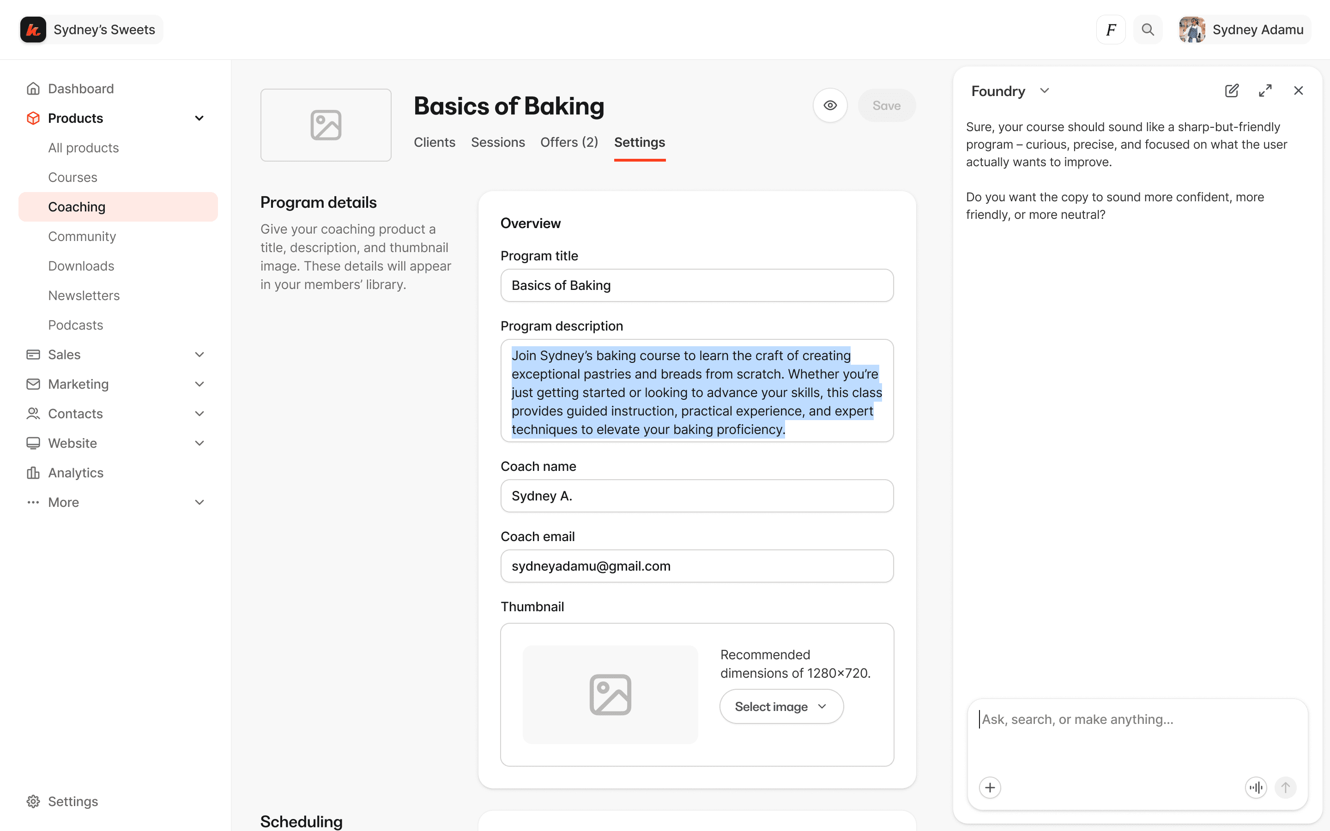
Task: Open Foundry model dropdown chevron
Action: point(1044,90)
